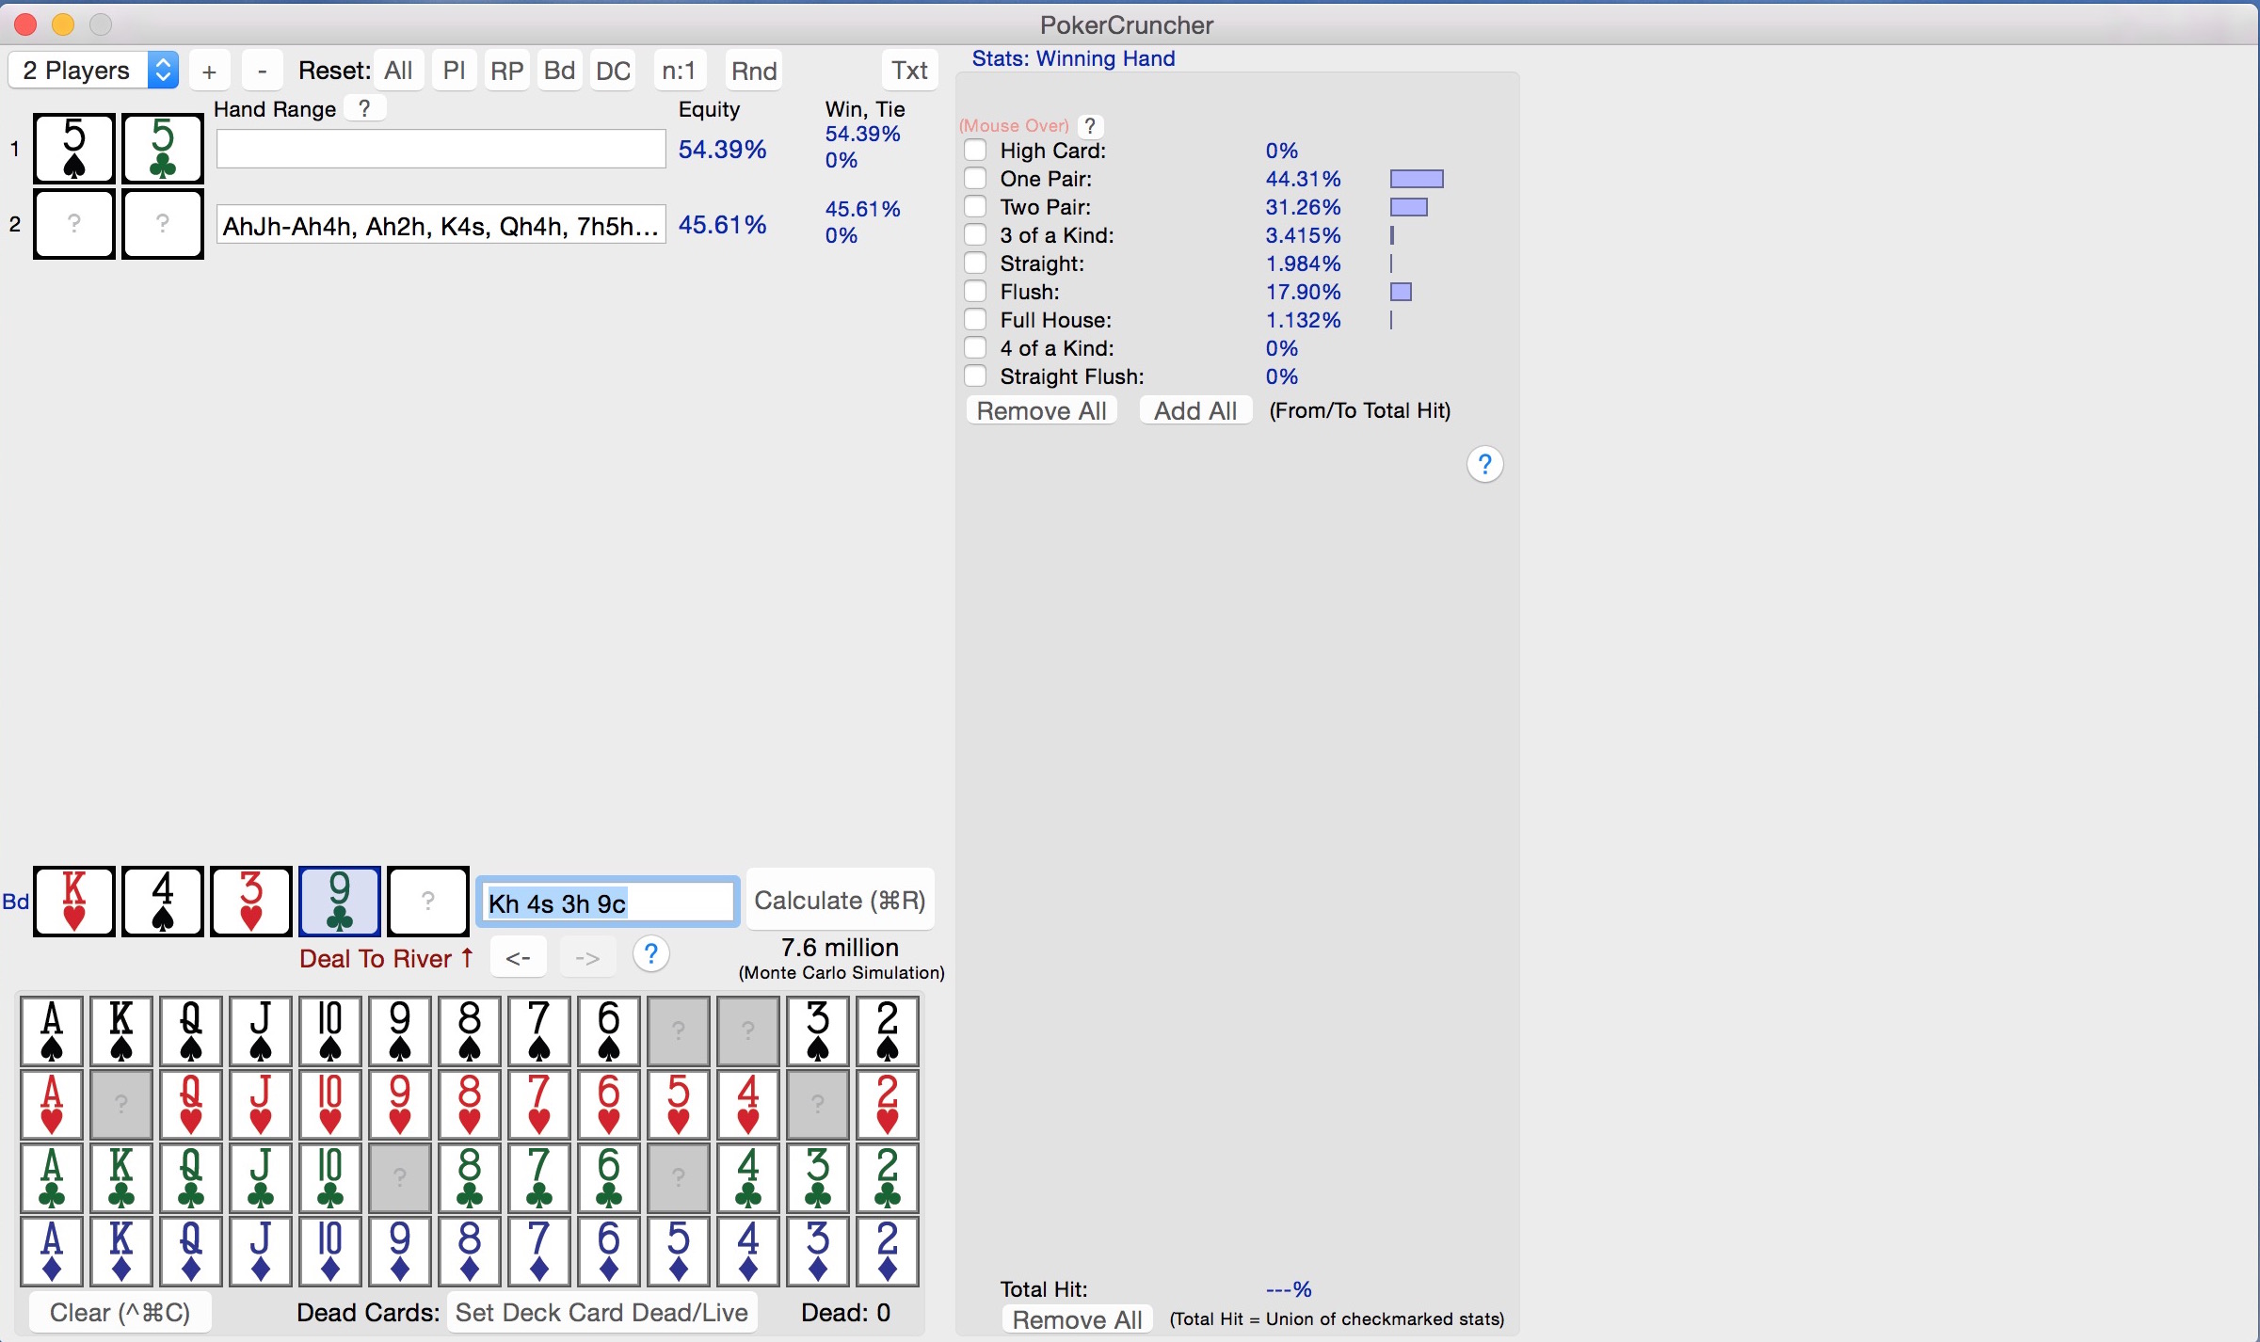Click Calculate button
The height and width of the screenshot is (1342, 2260).
pos(840,901)
